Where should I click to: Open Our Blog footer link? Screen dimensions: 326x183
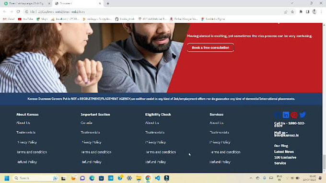pyautogui.click(x=281, y=146)
